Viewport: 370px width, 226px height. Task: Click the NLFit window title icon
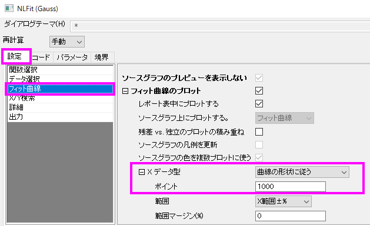coord(9,8)
